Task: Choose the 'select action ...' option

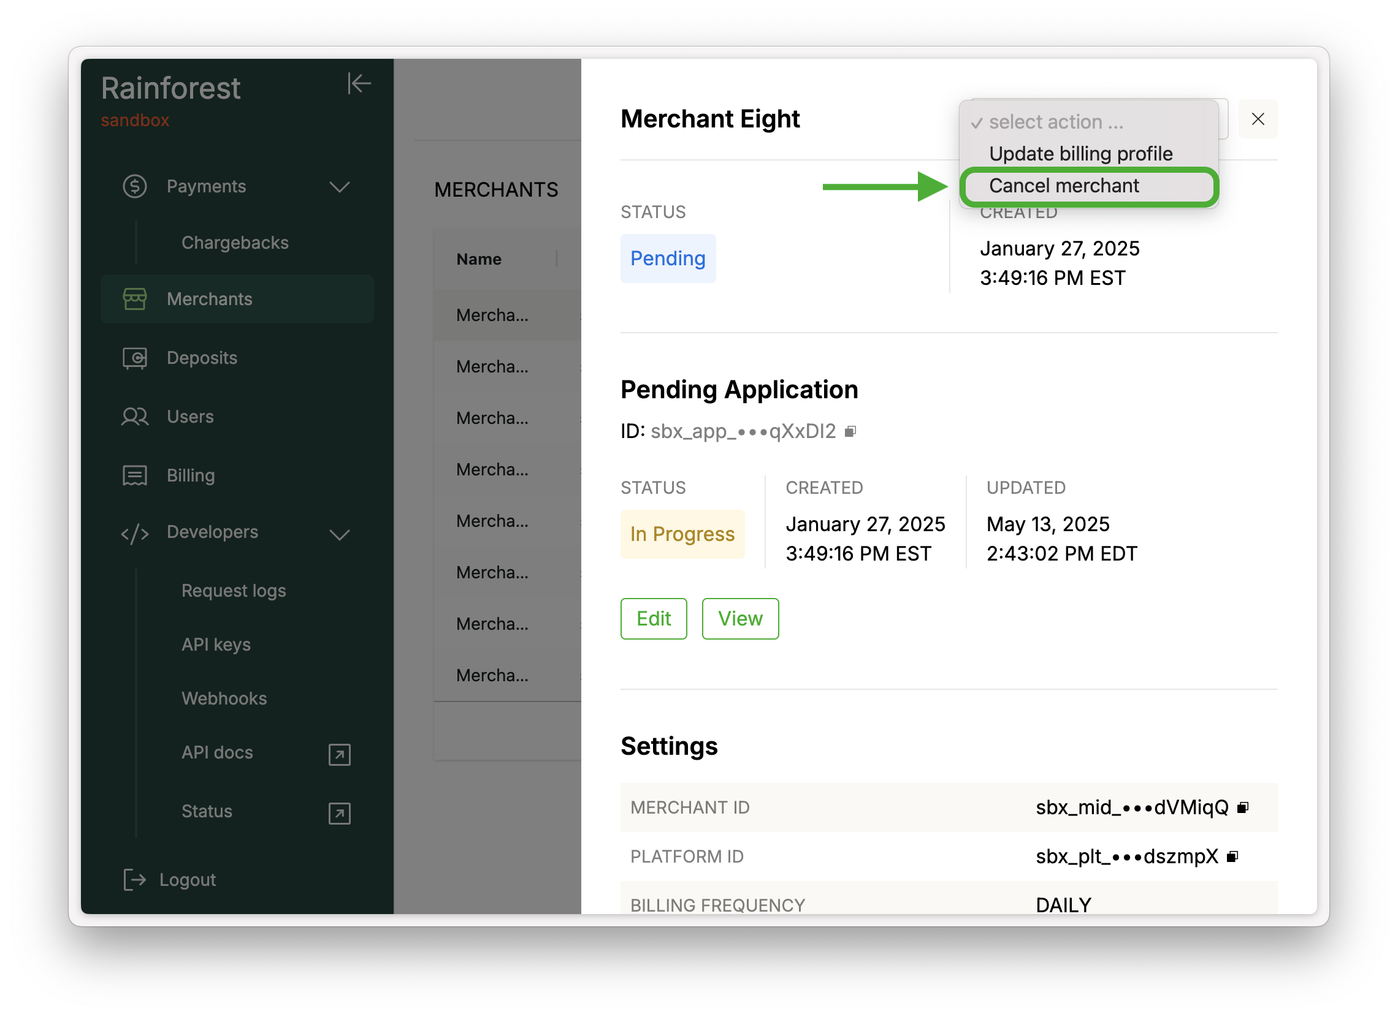Action: pyautogui.click(x=1056, y=122)
